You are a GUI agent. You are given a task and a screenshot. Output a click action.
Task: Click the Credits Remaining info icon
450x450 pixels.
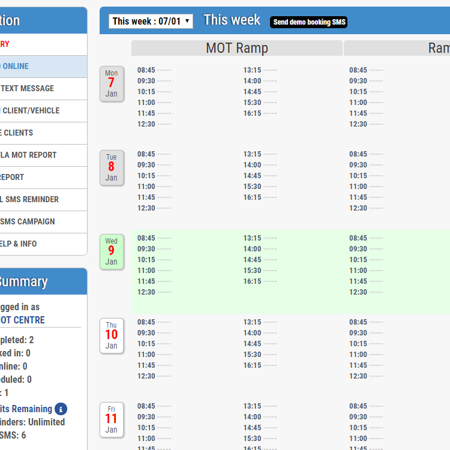61,409
